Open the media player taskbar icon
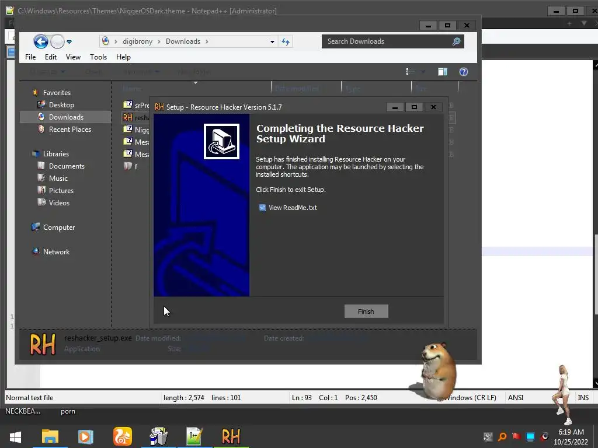 [85, 436]
